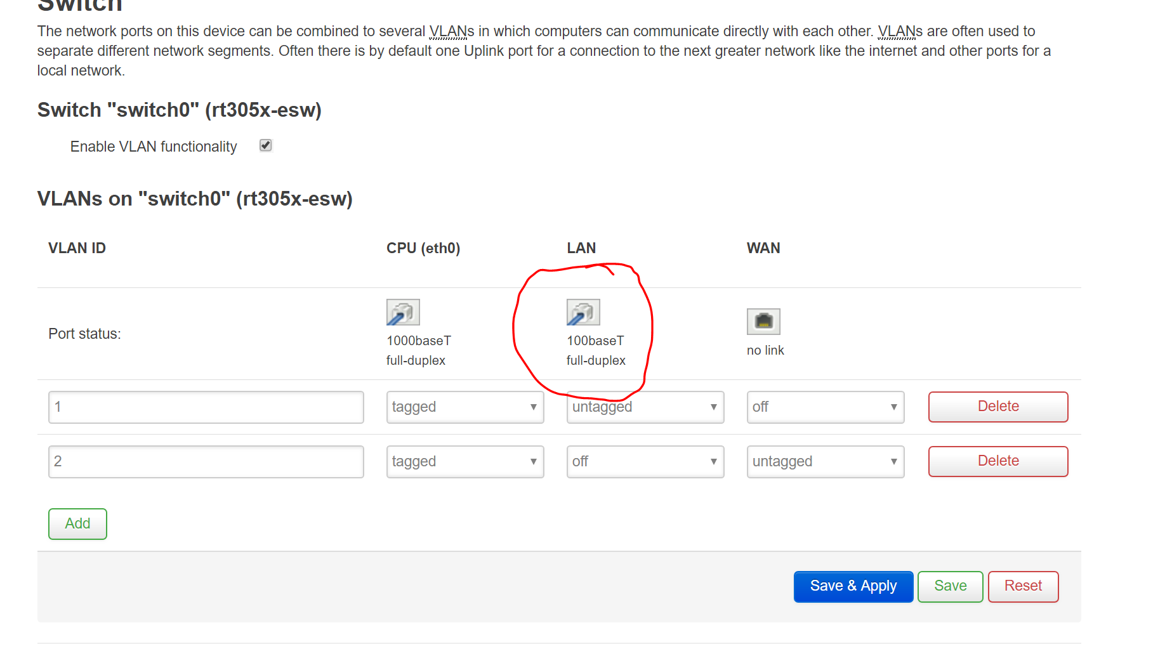This screenshot has width=1172, height=656.
Task: Open VLAN 1 LAN untagged dropdown
Action: (645, 407)
